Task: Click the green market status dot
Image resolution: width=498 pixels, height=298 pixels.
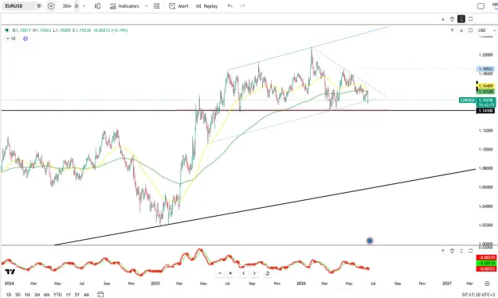Action: click(x=6, y=30)
